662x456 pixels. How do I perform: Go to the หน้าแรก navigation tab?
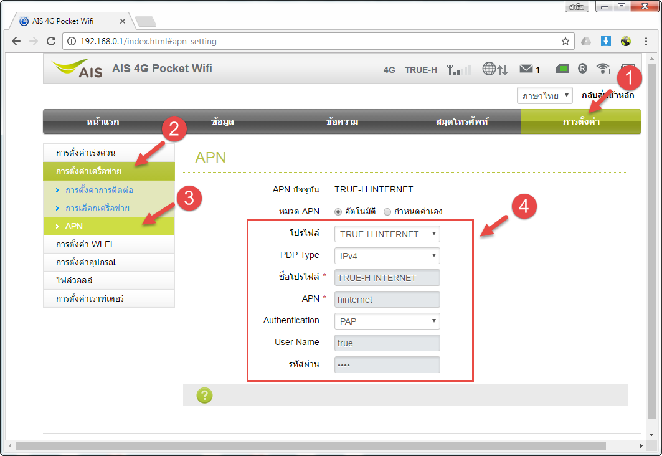tap(103, 121)
